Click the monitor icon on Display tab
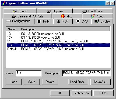The width and height of the screenshot is (116, 99). click(x=97, y=21)
